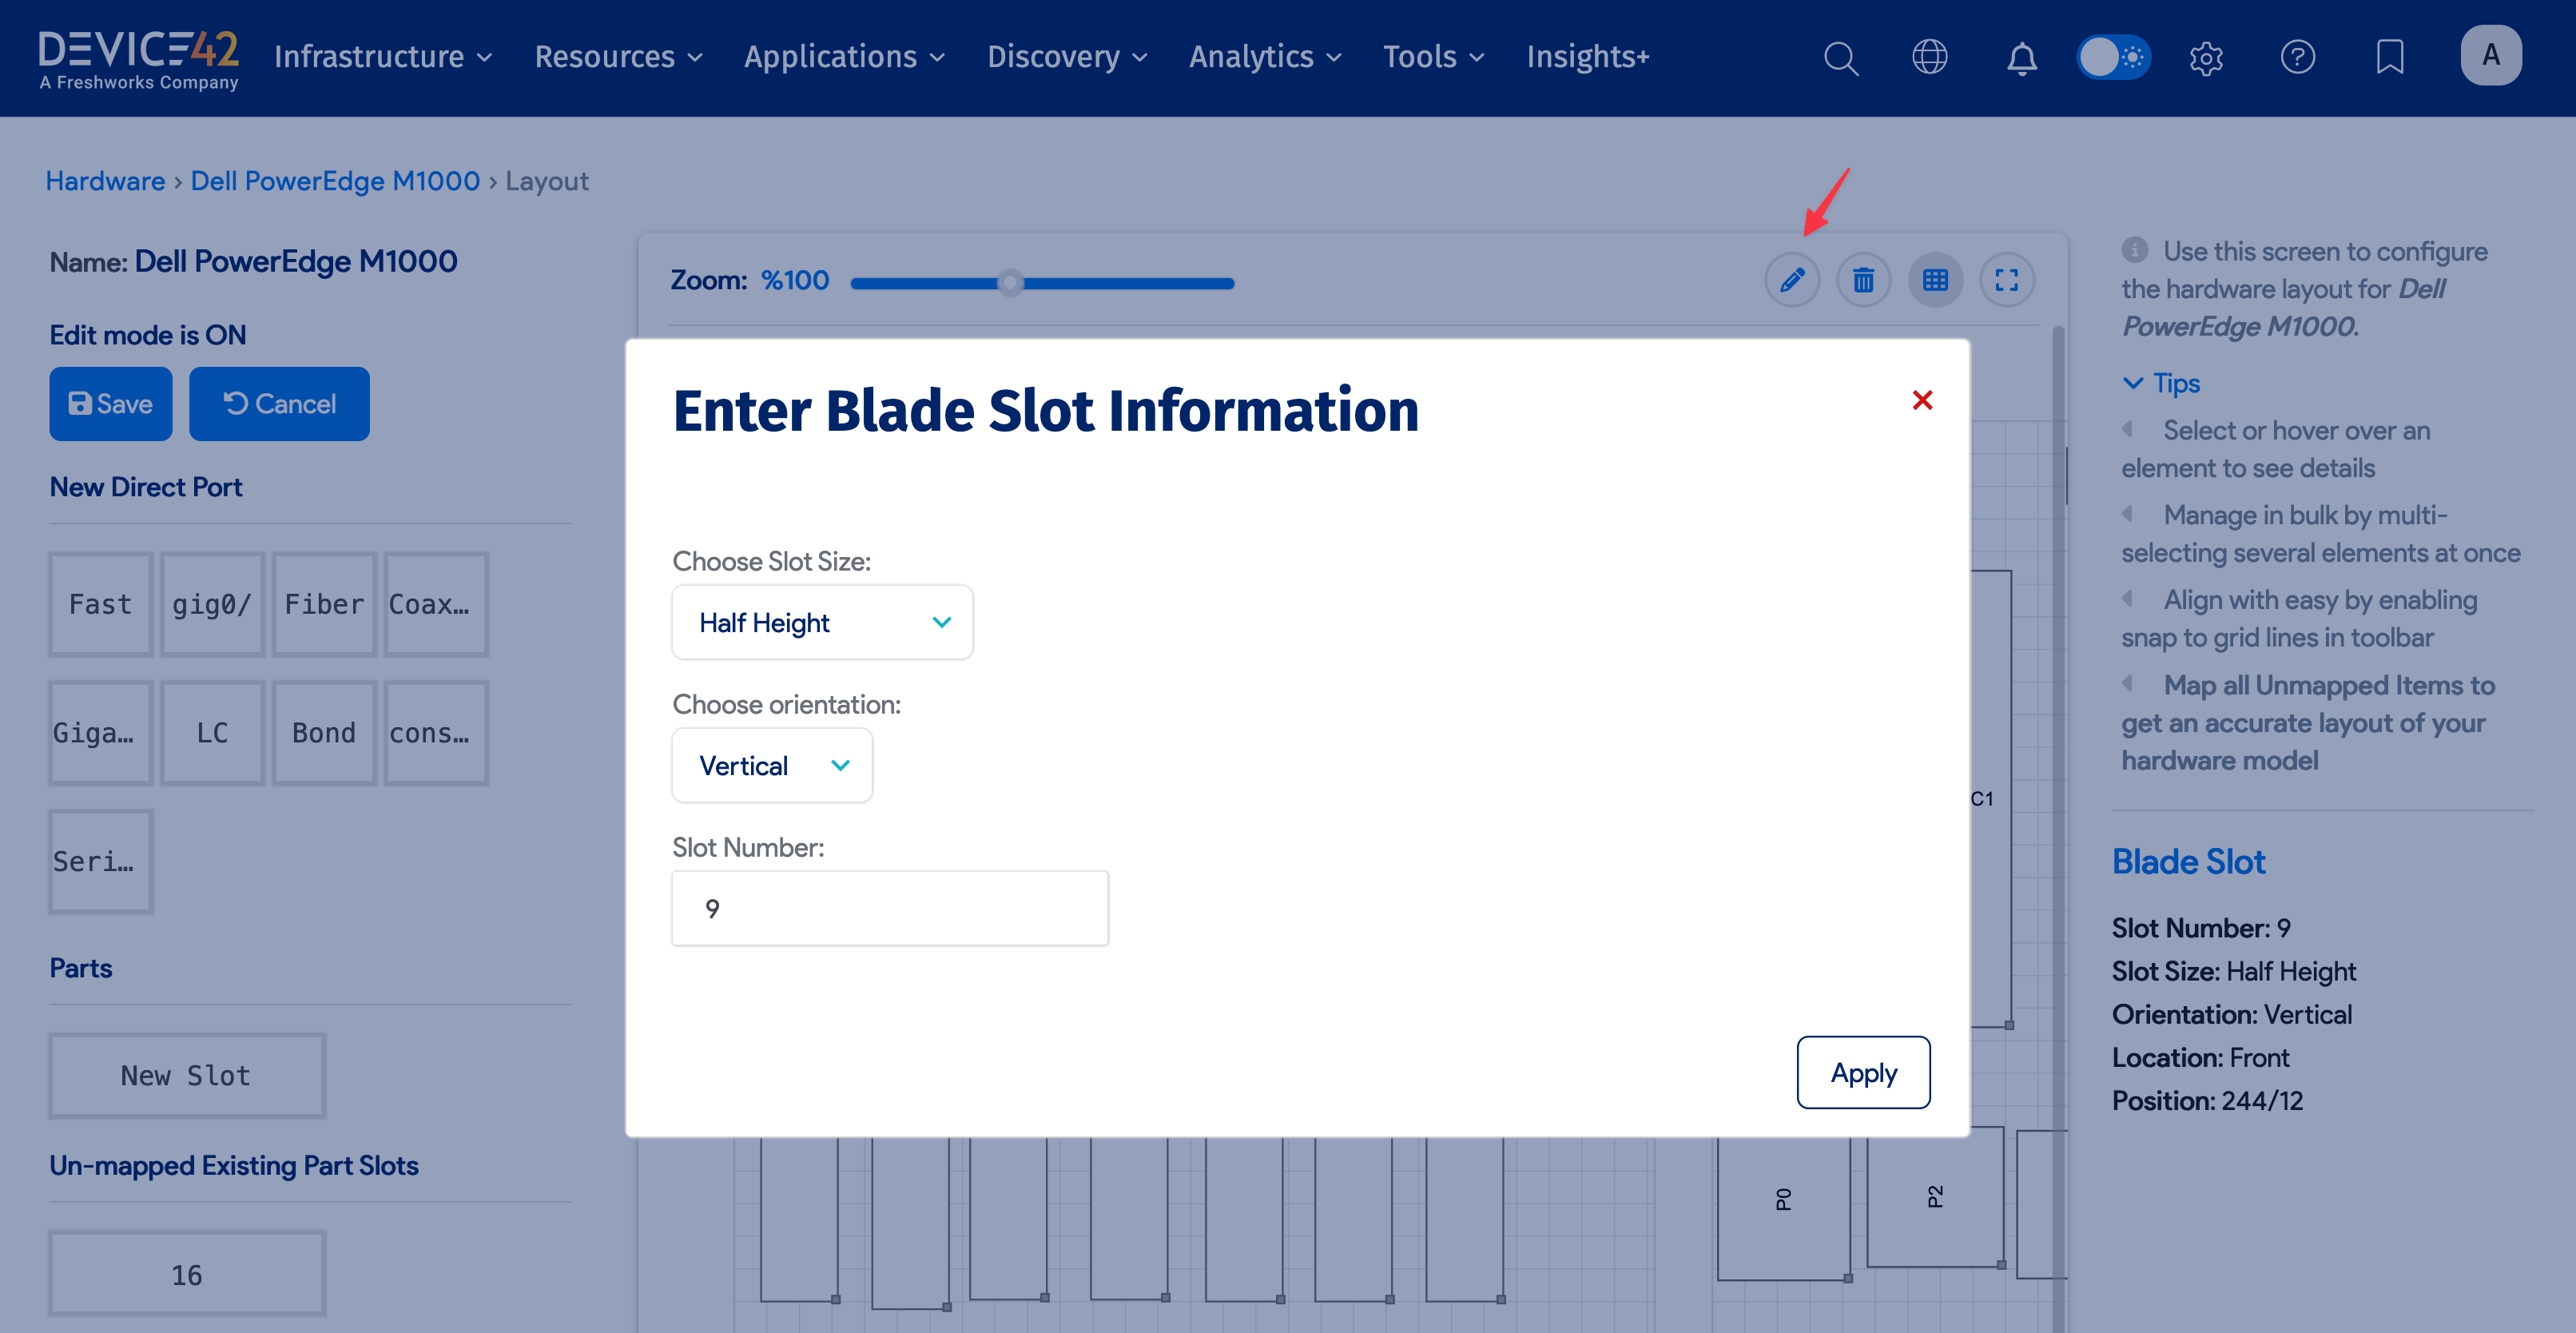Toggle light/dark theme switch
The height and width of the screenshot is (1333, 2576).
pyautogui.click(x=2113, y=57)
